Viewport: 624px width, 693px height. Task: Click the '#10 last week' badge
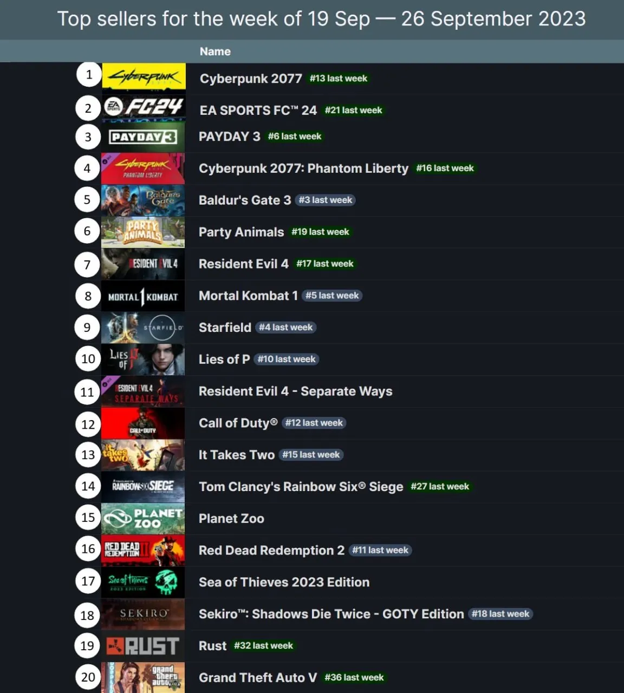[287, 359]
